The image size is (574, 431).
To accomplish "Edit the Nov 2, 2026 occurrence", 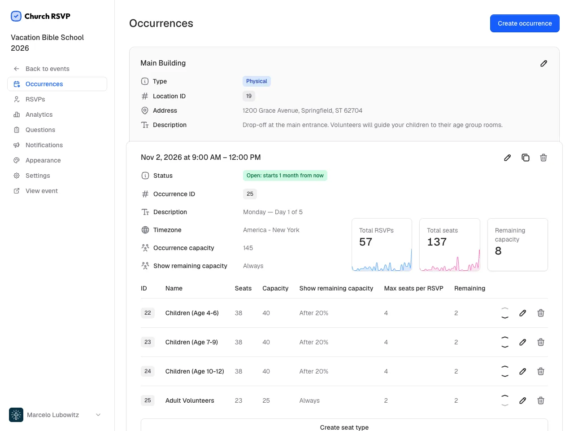I will point(507,158).
